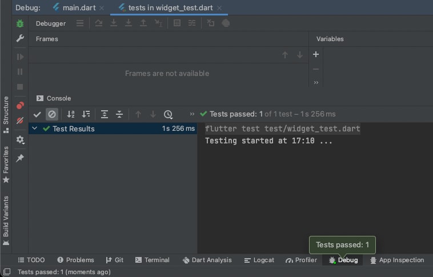Click the Debug tool window button
This screenshot has width=433, height=277.
[343, 260]
